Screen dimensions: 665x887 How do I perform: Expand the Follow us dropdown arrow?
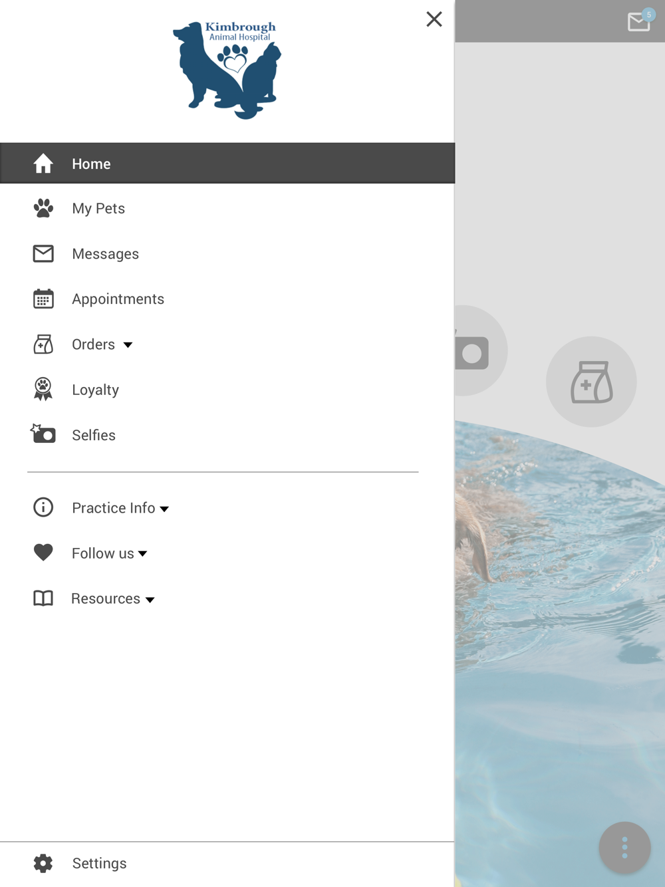point(142,554)
